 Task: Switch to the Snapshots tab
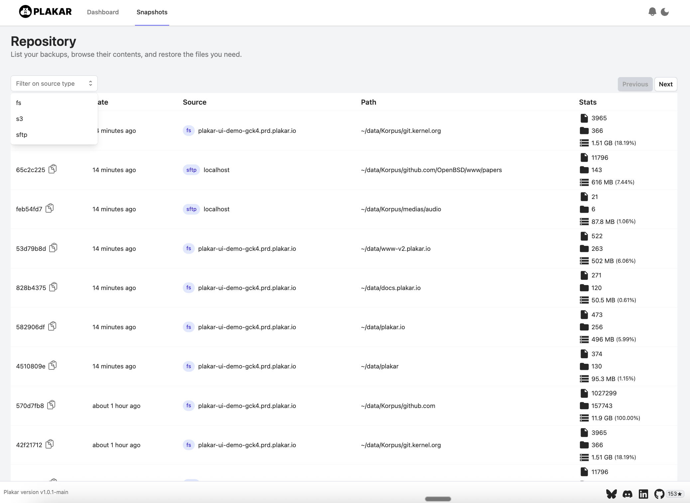(x=152, y=12)
